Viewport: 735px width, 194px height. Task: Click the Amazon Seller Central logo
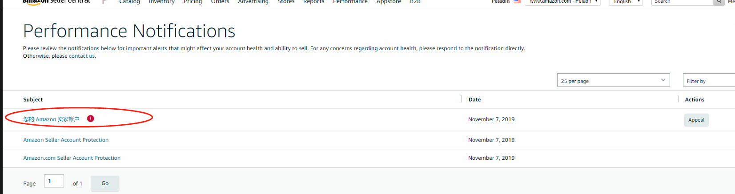tap(56, 2)
